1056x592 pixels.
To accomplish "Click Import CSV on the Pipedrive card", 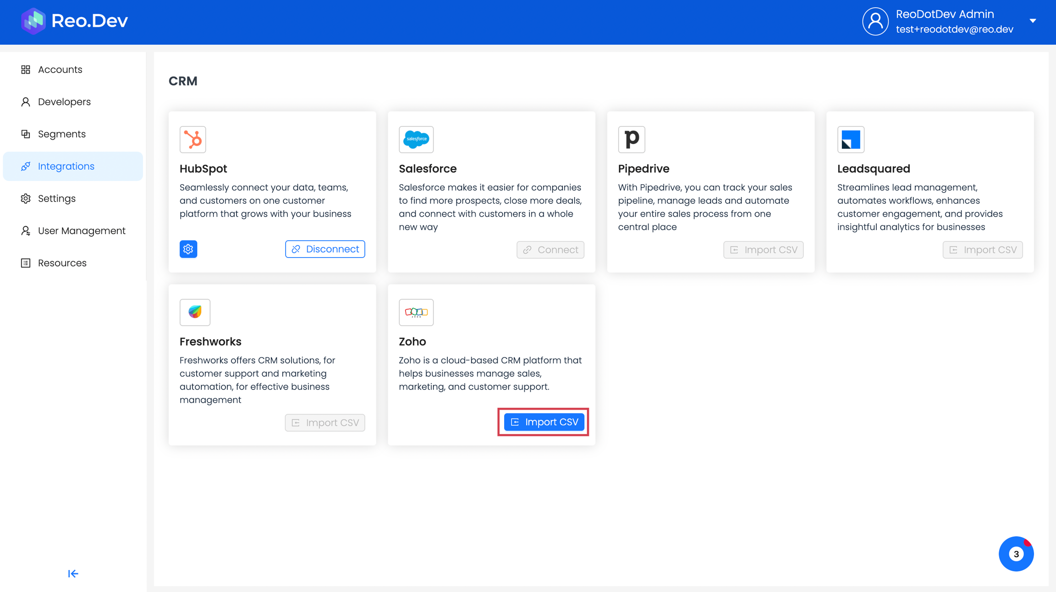I will (x=763, y=250).
